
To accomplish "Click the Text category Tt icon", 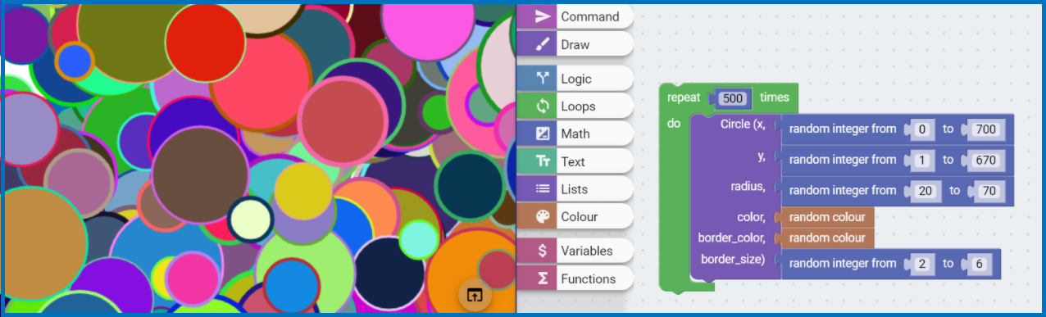I will 543,161.
